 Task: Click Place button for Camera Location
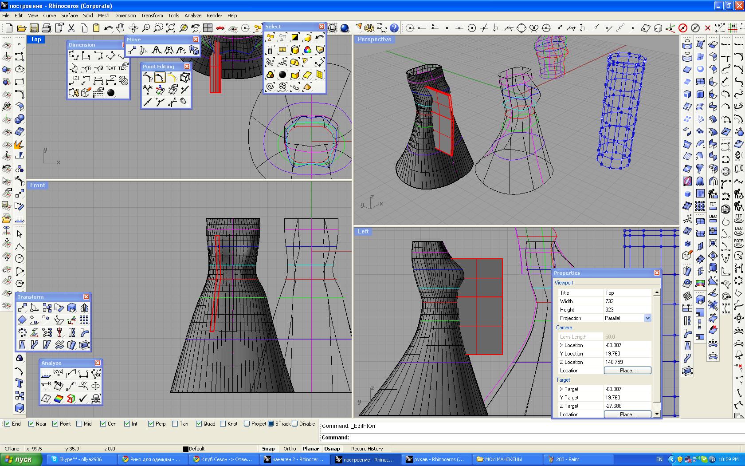627,371
